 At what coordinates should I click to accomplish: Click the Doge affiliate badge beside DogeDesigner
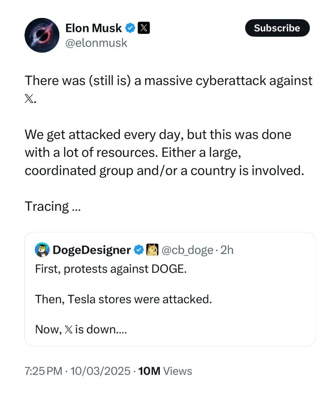pyautogui.click(x=152, y=250)
